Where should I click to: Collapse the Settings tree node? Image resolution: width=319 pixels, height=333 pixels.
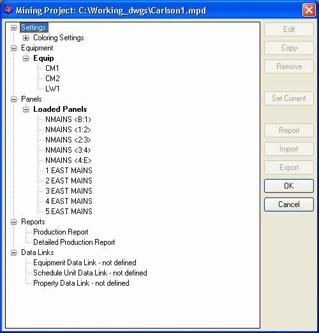pos(13,27)
